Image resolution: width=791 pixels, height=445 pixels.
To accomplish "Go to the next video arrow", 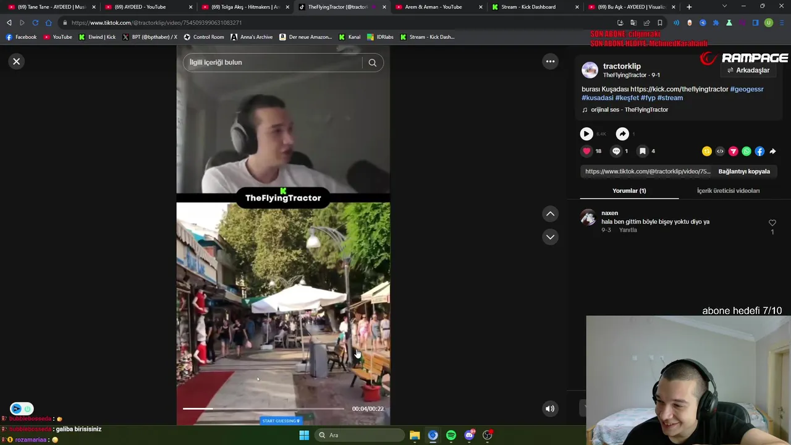I will (550, 237).
